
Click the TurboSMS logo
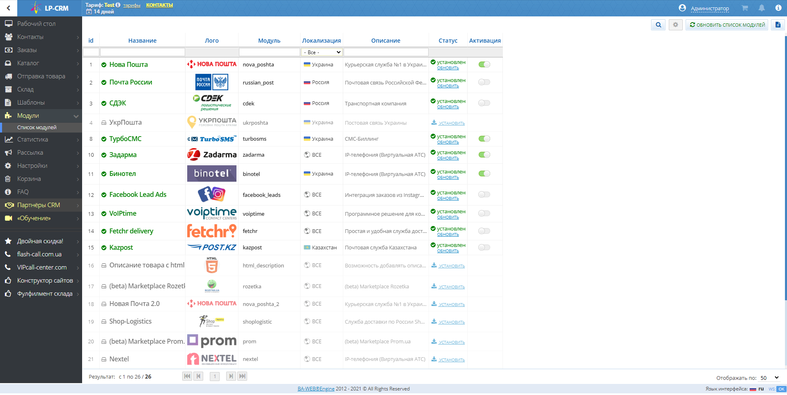(212, 139)
